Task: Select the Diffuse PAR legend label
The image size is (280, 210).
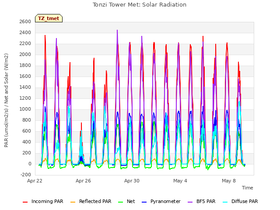Action: [x=245, y=201]
